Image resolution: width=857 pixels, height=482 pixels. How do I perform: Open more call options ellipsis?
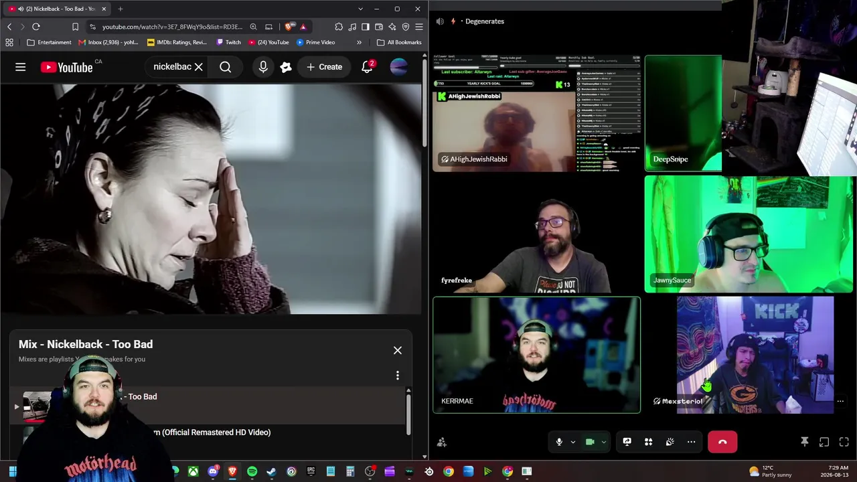pos(691,442)
